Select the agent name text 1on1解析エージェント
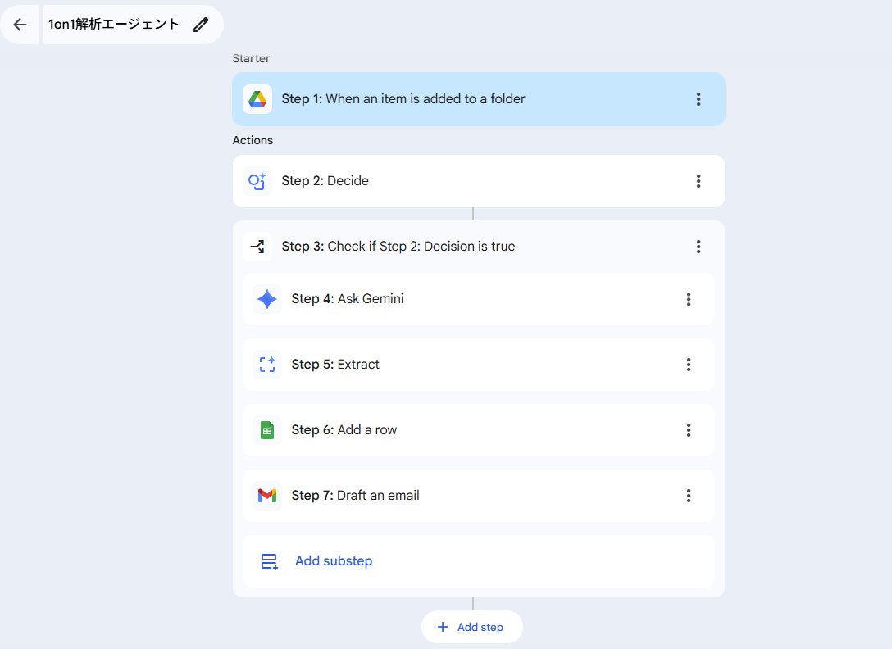892x649 pixels. click(114, 25)
